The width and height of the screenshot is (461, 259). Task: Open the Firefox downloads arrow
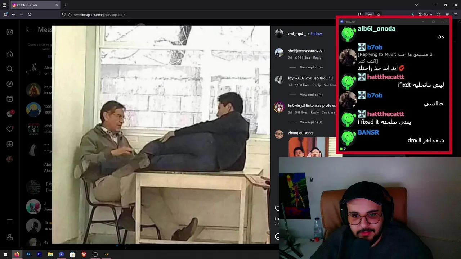pos(412,14)
